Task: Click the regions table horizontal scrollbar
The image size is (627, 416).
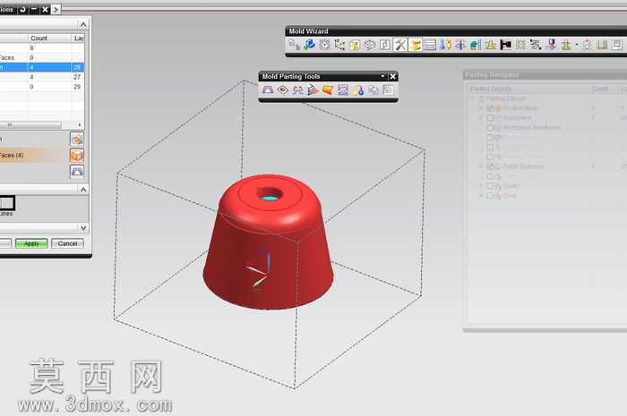Action: click(x=30, y=125)
